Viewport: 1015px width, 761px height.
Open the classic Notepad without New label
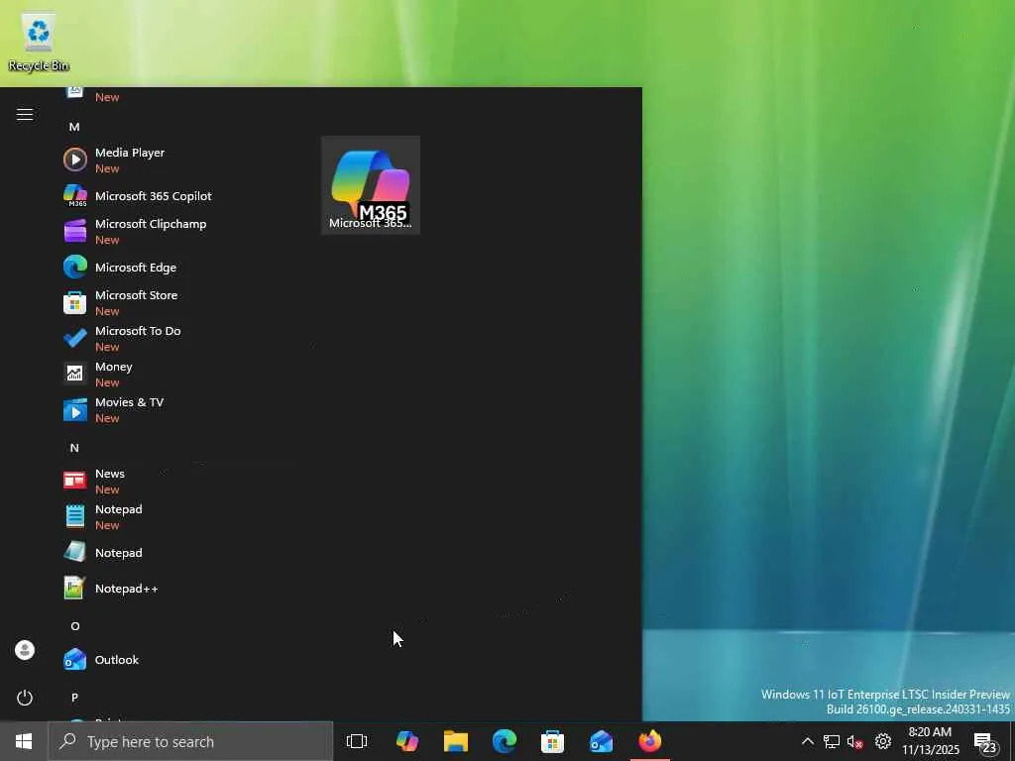[x=103, y=553]
